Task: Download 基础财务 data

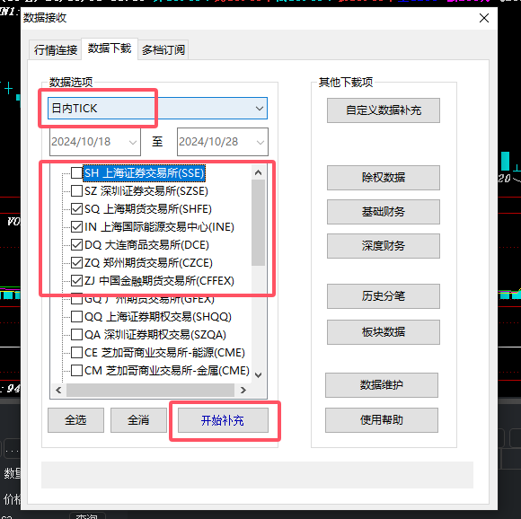Action: click(384, 212)
